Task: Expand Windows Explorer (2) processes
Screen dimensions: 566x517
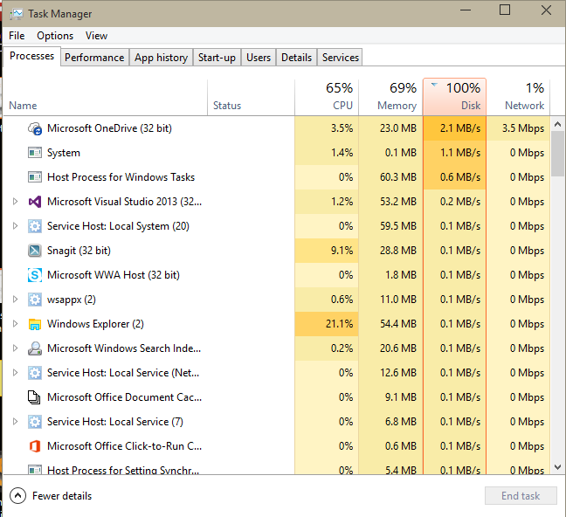Action: (15, 324)
